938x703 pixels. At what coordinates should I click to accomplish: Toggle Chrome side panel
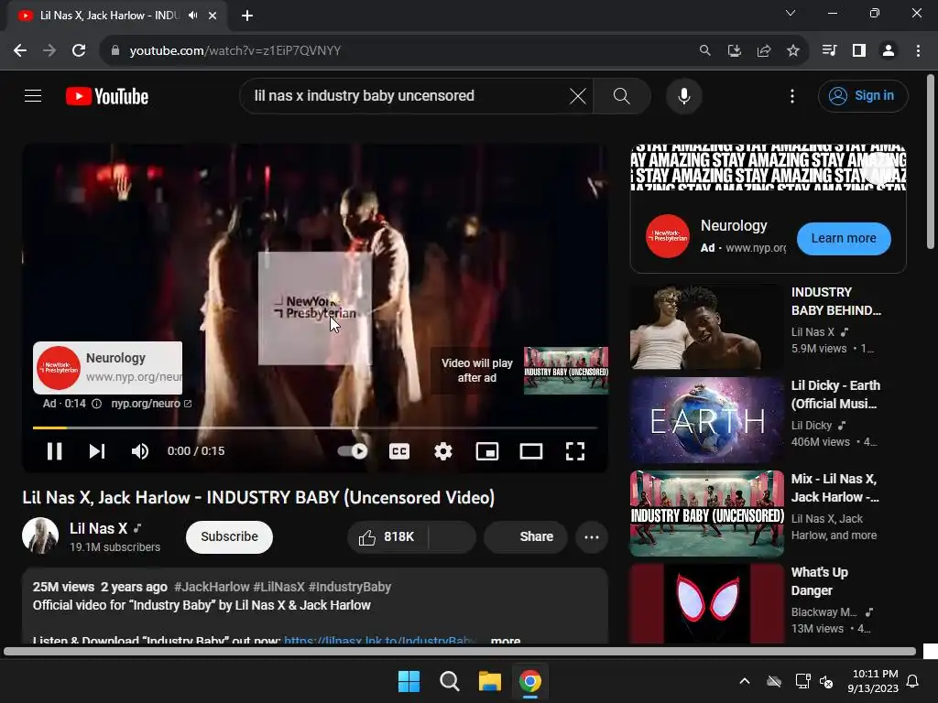point(859,51)
